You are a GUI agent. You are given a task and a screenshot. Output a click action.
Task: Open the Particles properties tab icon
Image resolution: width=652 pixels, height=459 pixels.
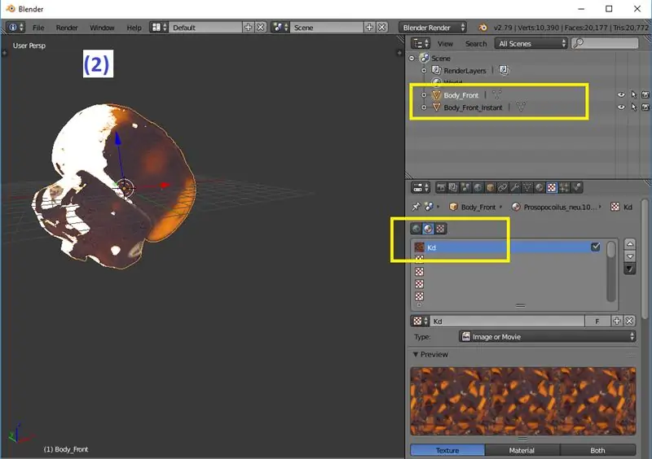(565, 187)
